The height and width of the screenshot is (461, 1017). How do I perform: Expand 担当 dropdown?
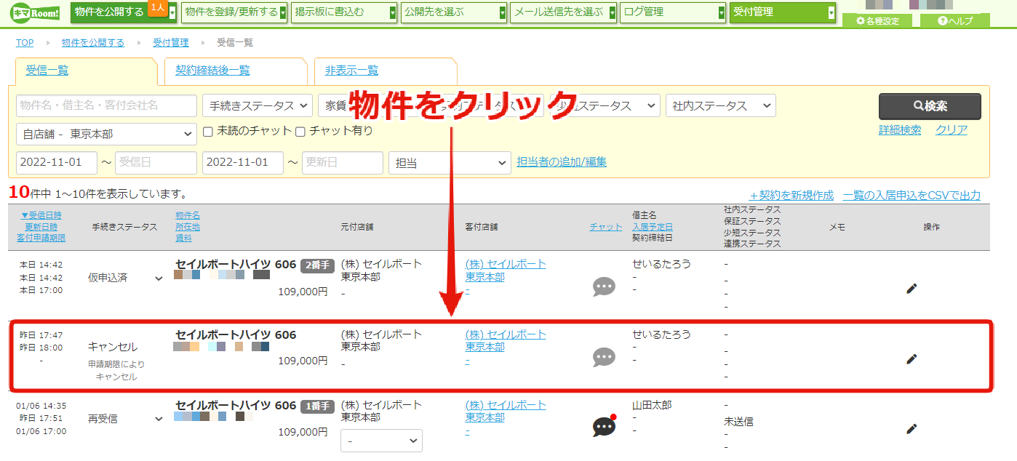(x=450, y=163)
